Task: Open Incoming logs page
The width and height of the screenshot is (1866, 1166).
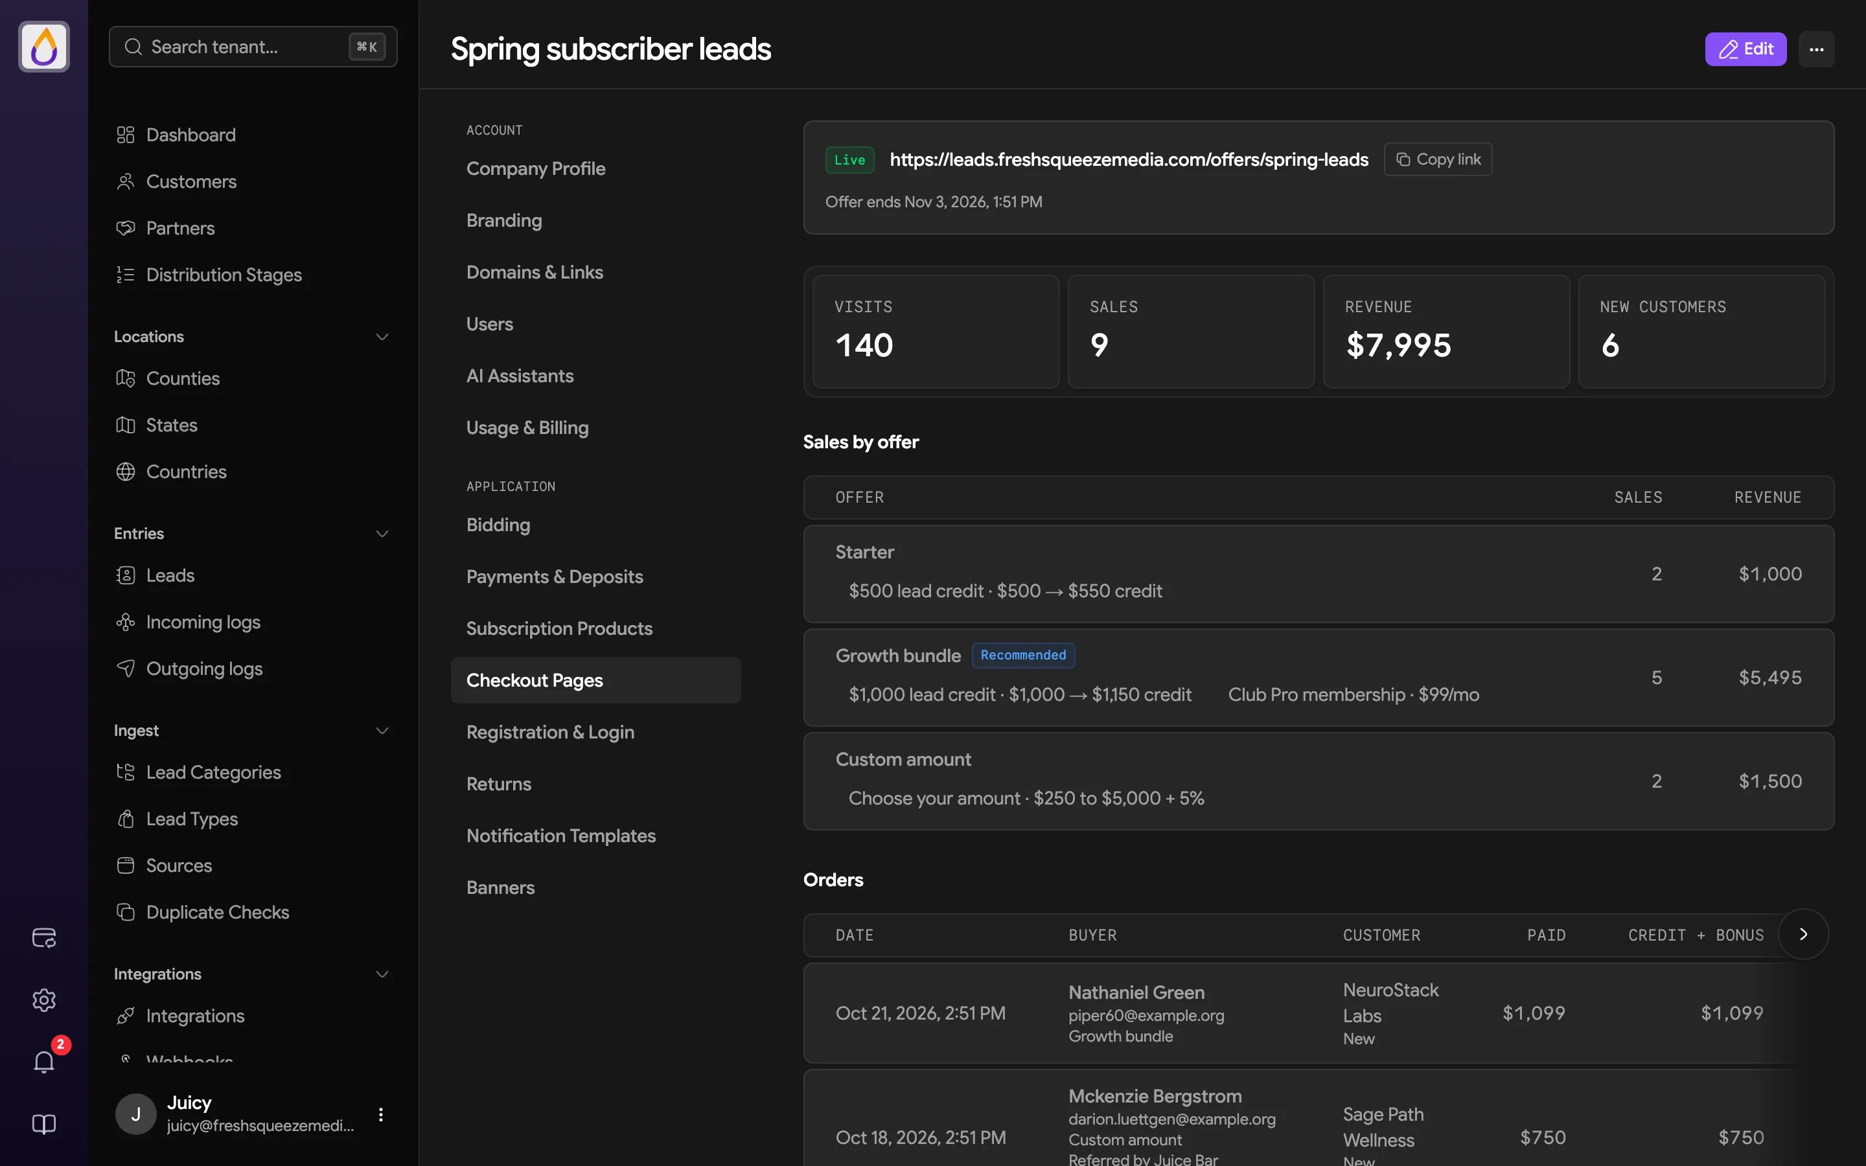Action: coord(203,623)
